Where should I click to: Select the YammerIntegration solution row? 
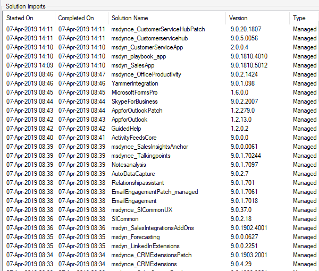coord(161,83)
